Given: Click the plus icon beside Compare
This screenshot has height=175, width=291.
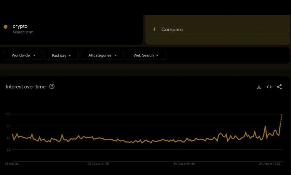Looking at the screenshot, I should pyautogui.click(x=154, y=29).
